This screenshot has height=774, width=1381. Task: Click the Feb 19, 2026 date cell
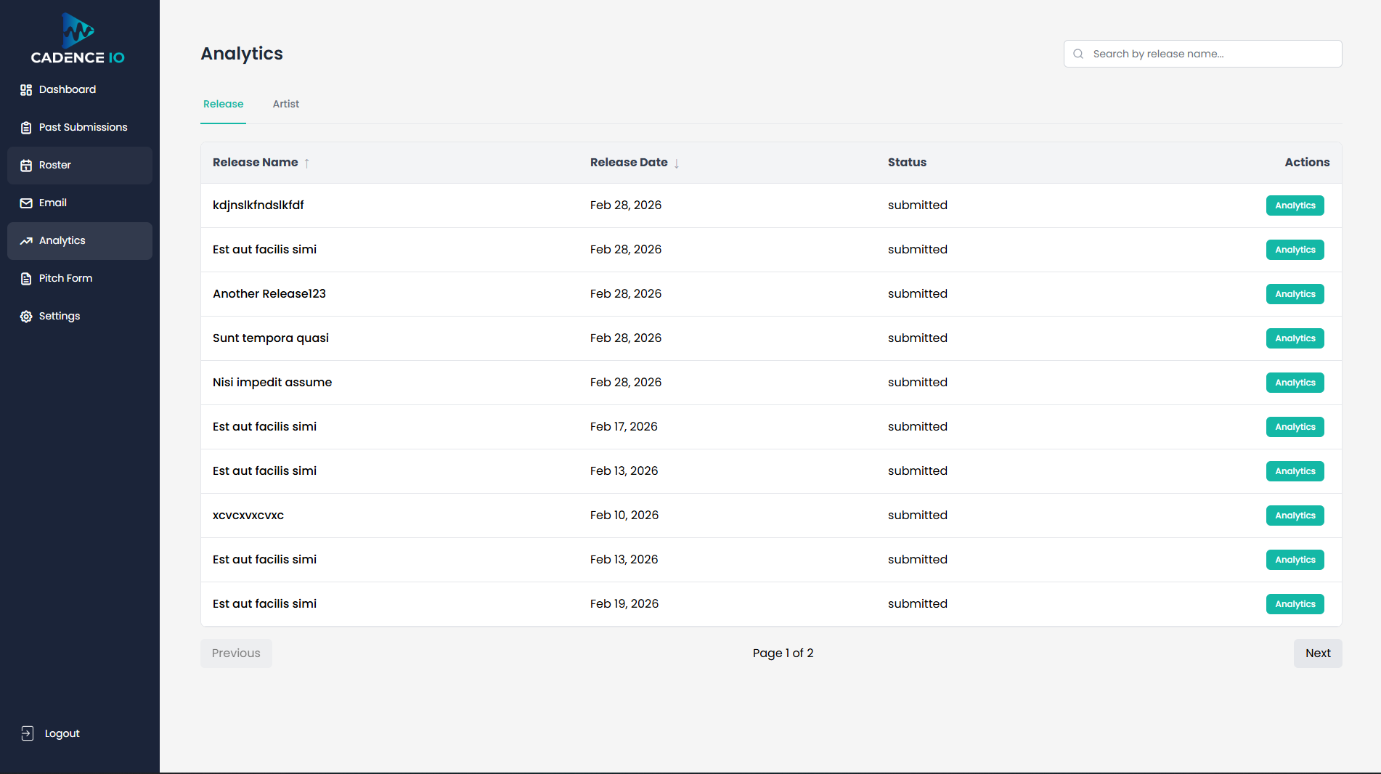(624, 604)
